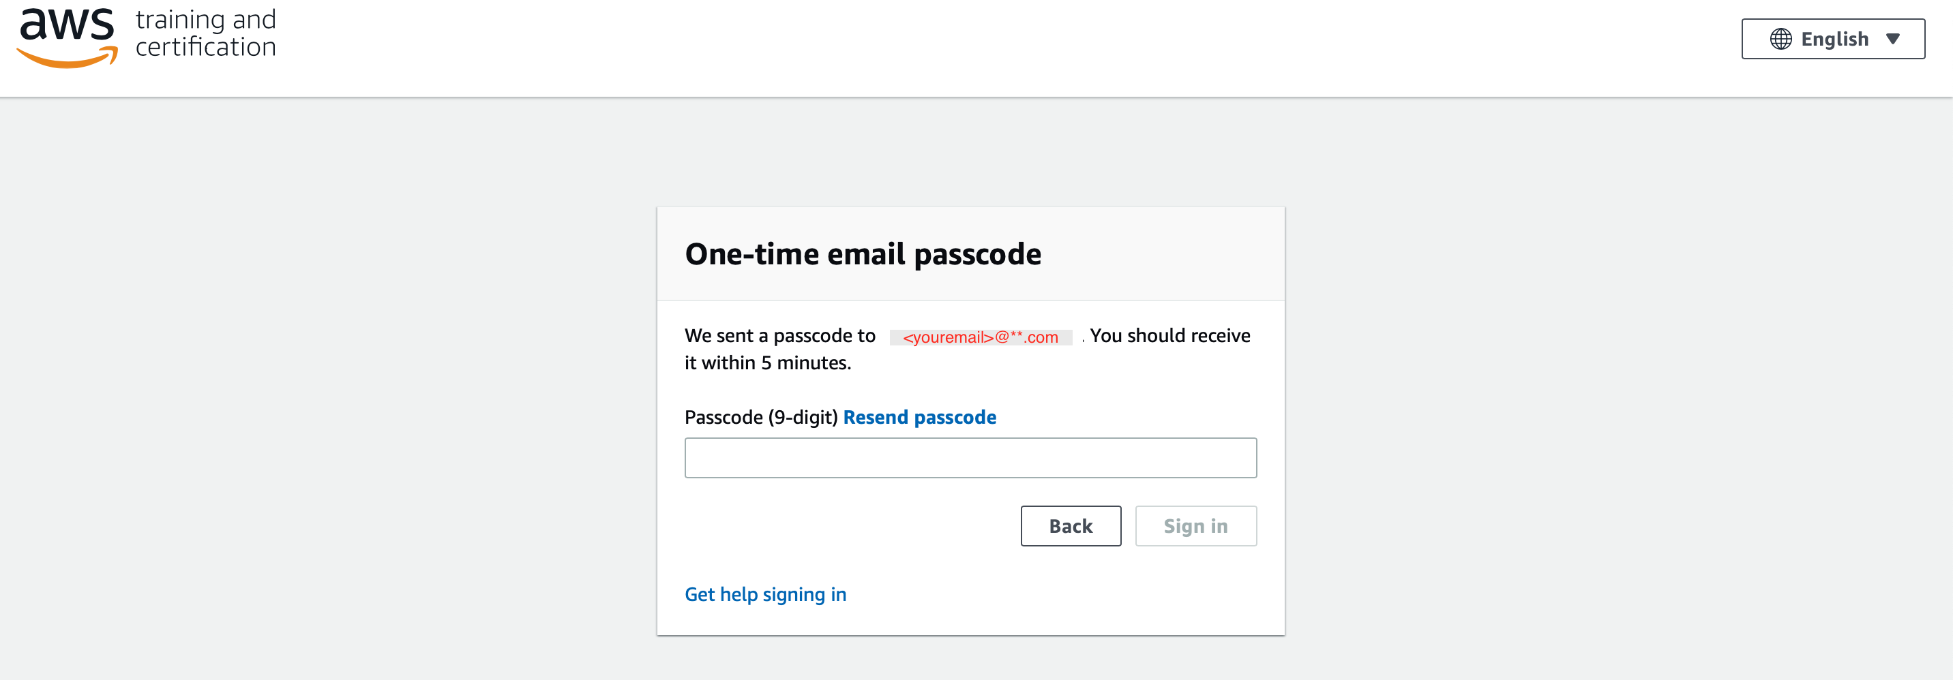Click the word English in language selector
Viewport: 1953px width, 680px height.
coord(1834,40)
